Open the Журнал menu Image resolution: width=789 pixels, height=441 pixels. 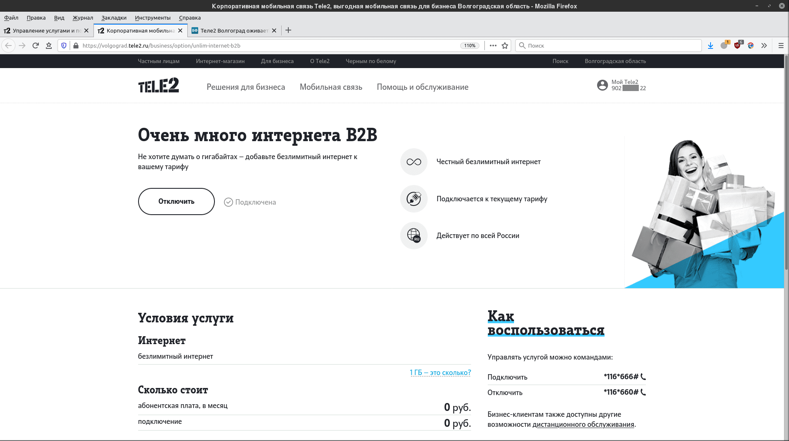(x=83, y=18)
